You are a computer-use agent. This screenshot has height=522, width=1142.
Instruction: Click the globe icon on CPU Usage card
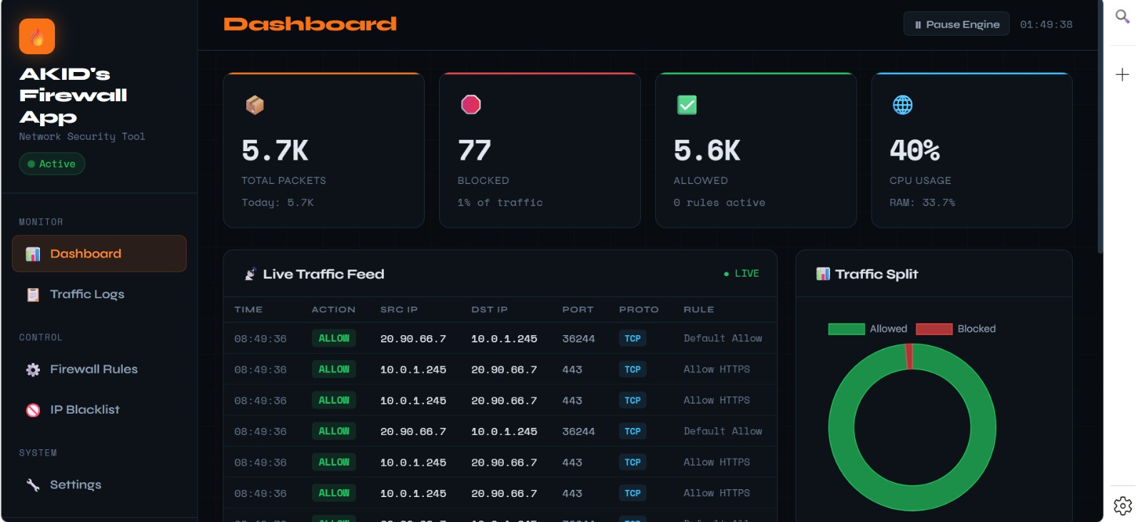coord(902,105)
